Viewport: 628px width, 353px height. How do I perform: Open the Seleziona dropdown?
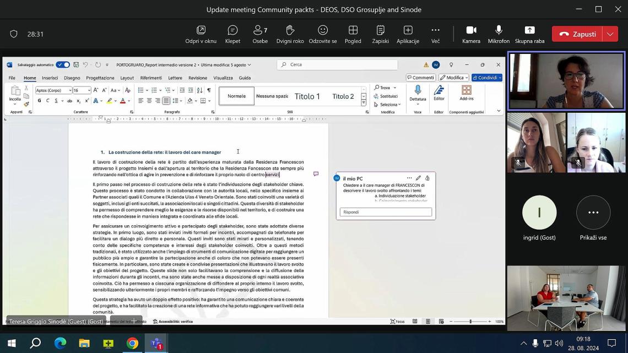[387, 105]
